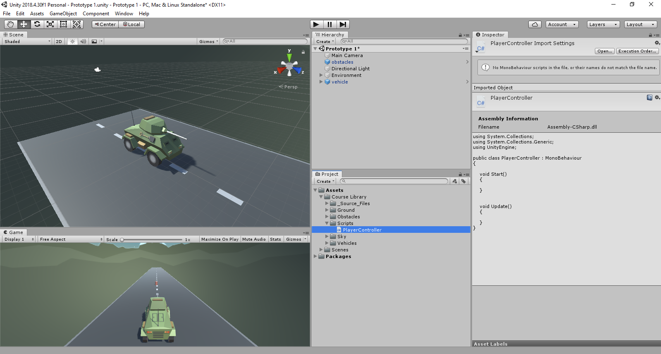The height and width of the screenshot is (354, 661).
Task: Toggle Stats overlay in Game view
Action: (275, 239)
